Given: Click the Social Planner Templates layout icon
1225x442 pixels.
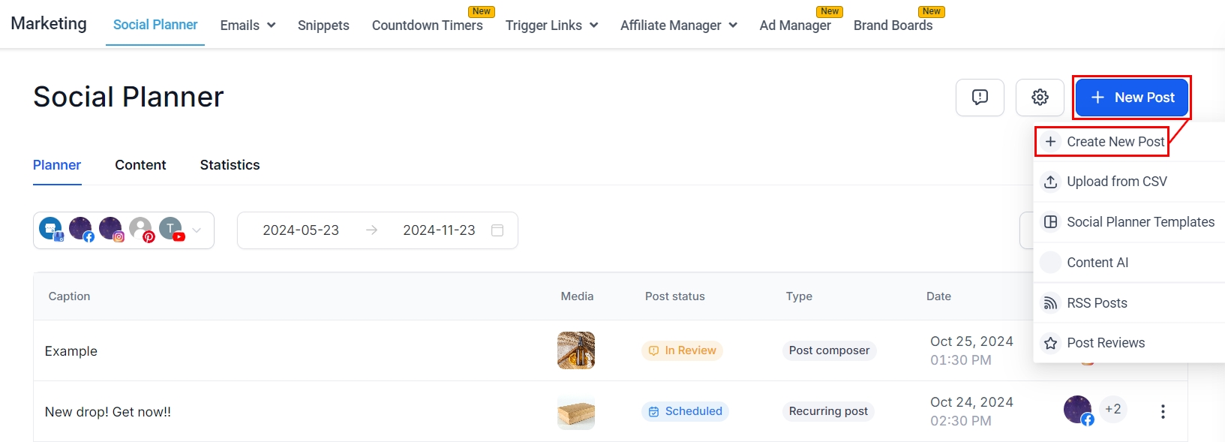Looking at the screenshot, I should [x=1051, y=222].
